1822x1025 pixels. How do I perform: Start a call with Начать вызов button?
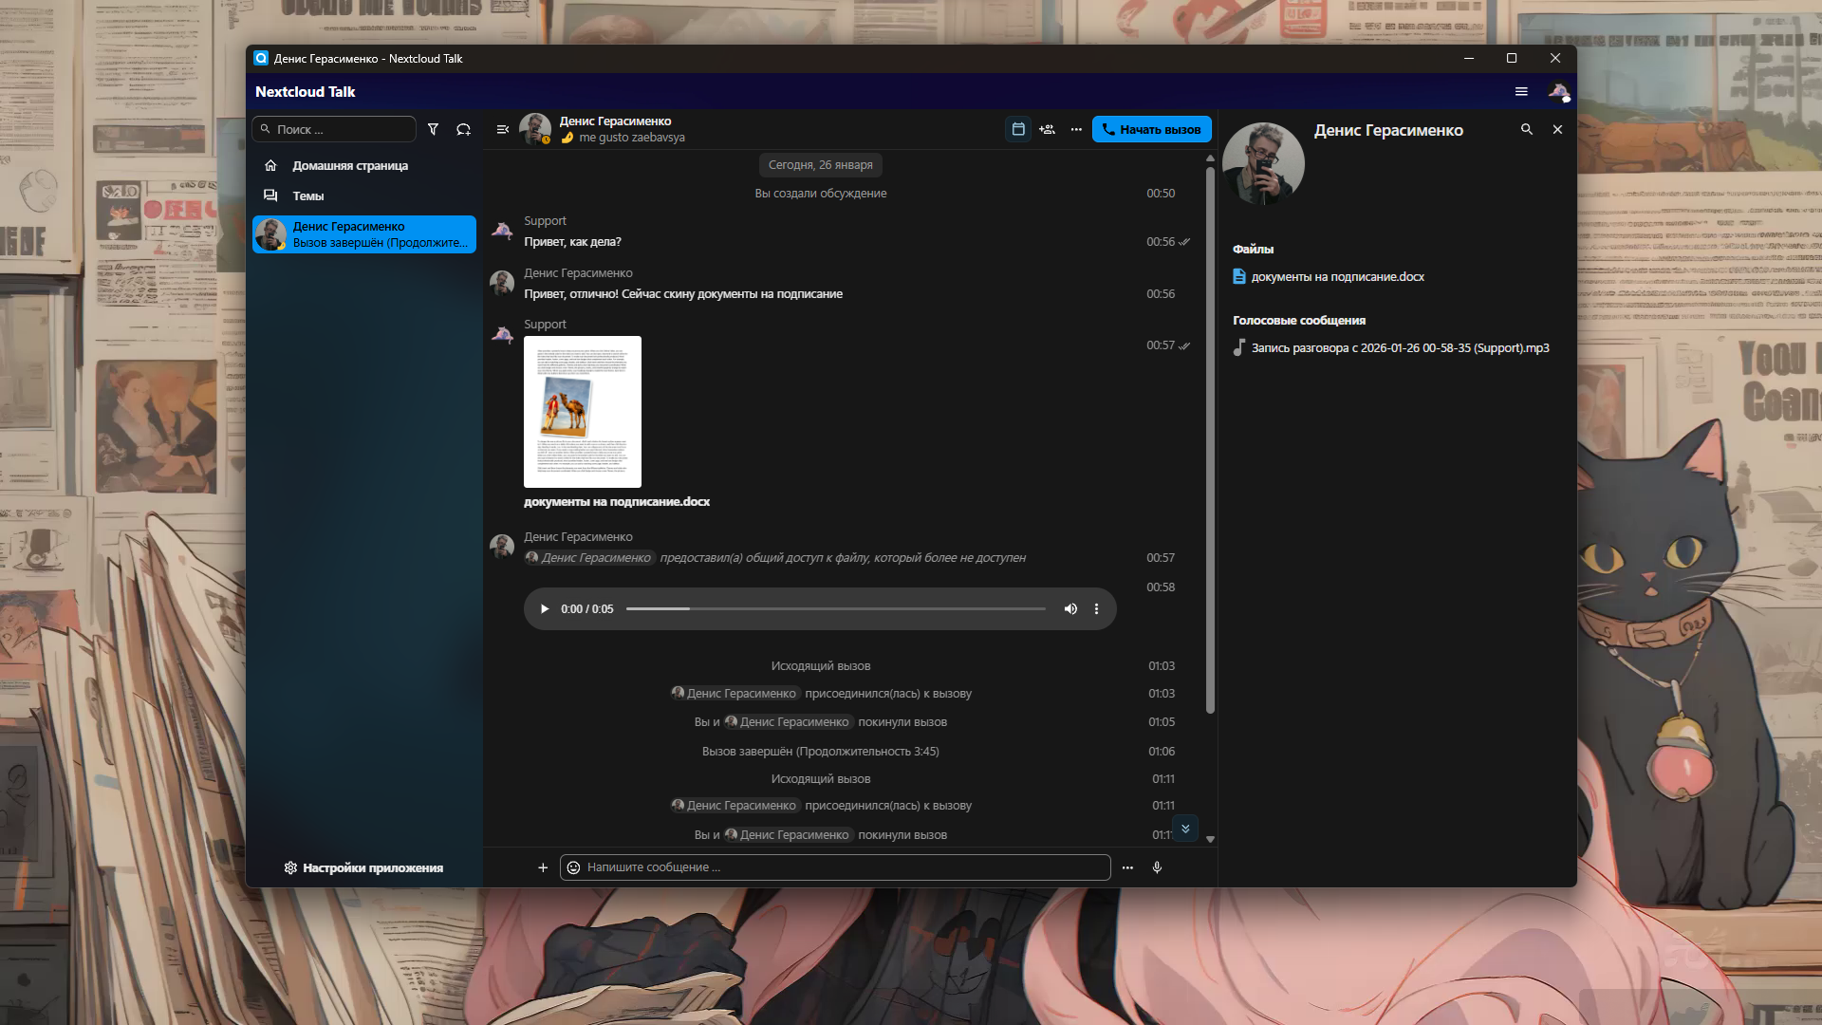pos(1151,129)
